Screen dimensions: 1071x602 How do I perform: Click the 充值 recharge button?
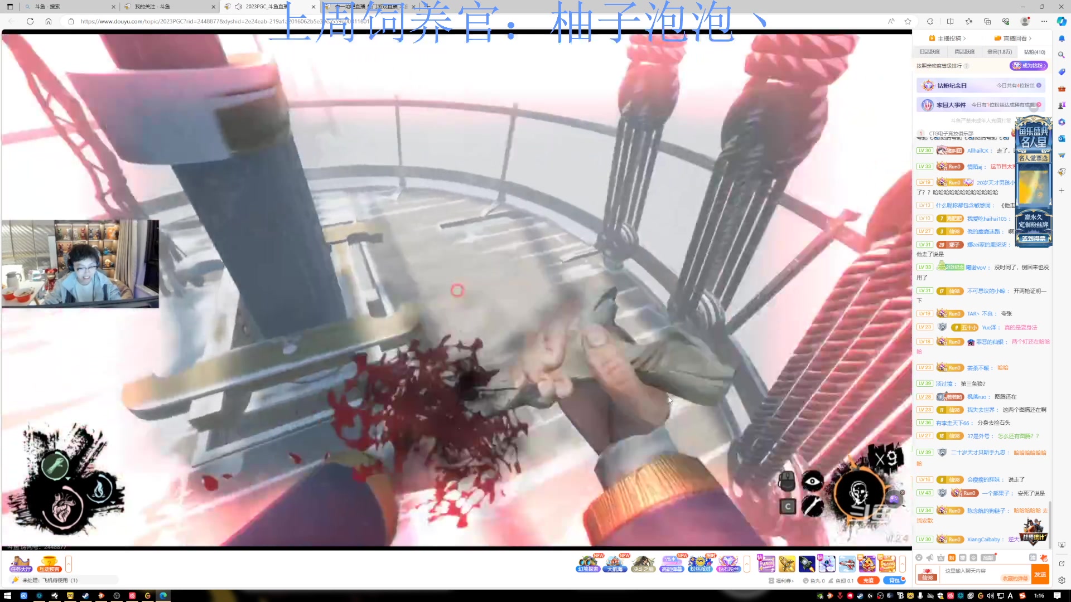869,581
